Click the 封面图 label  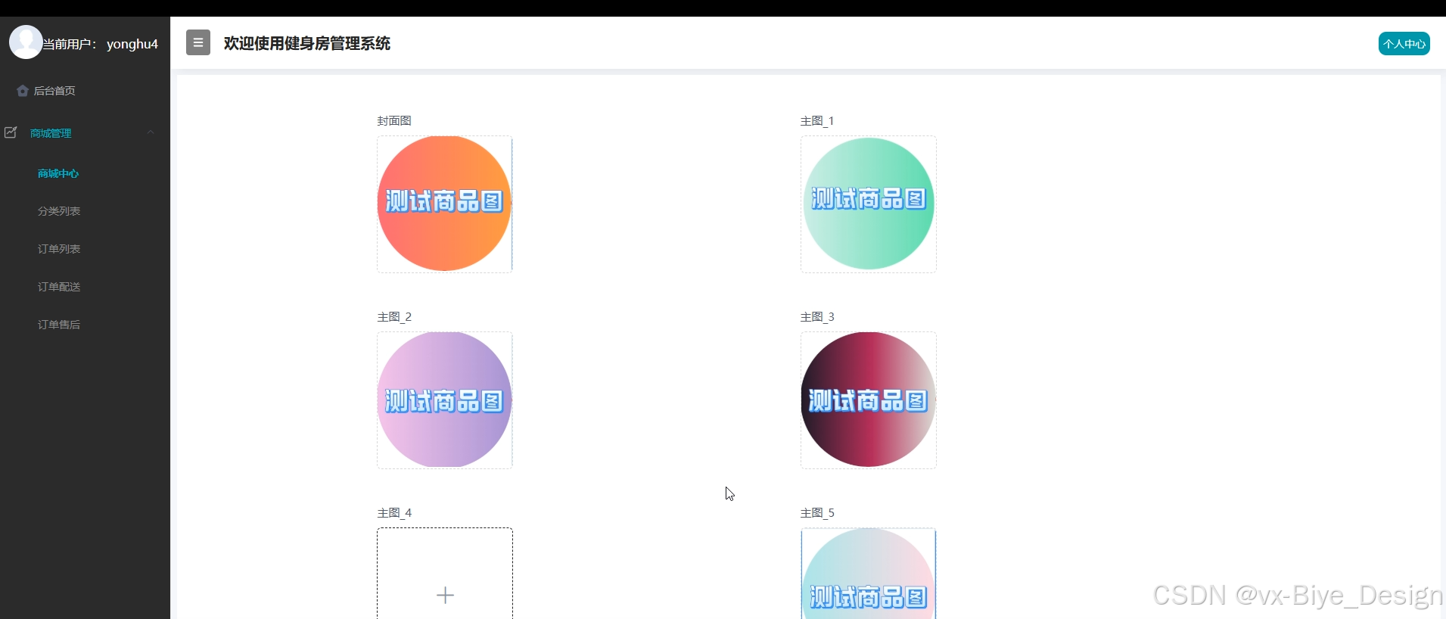pos(394,121)
